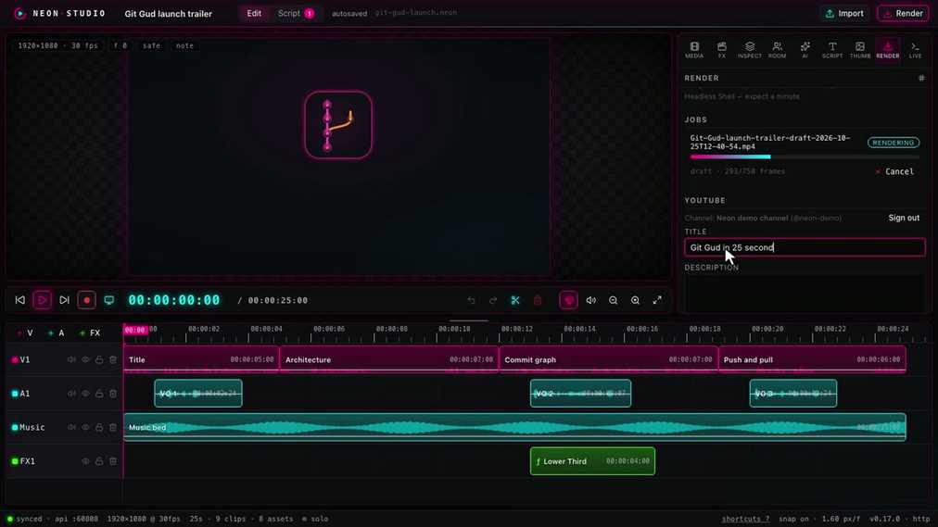Open the Room collaboration panel
This screenshot has width=938, height=527.
coord(777,50)
